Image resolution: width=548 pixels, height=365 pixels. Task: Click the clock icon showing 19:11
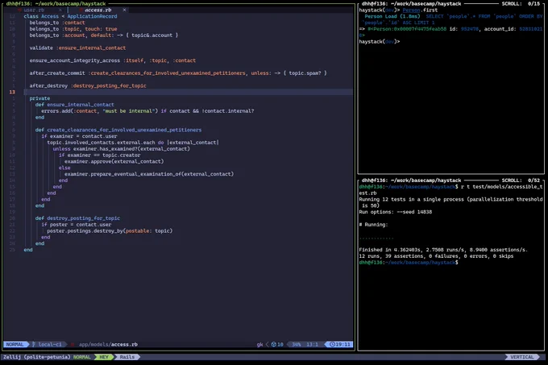[332, 344]
